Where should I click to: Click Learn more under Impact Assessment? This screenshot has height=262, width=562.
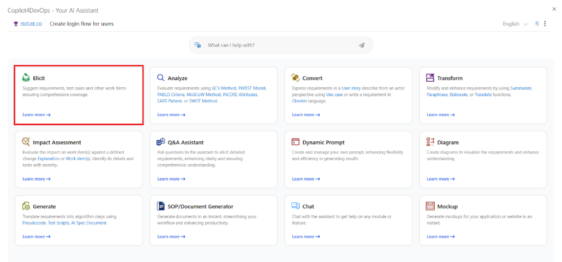pyautogui.click(x=37, y=179)
